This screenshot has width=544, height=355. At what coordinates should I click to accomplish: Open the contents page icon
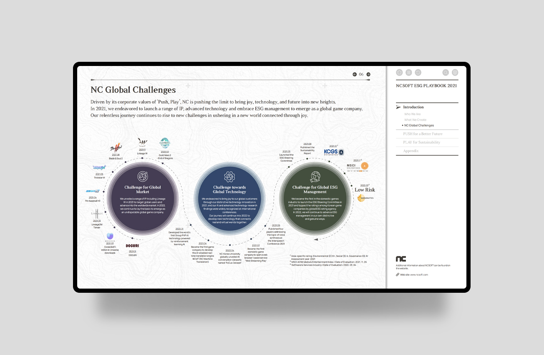point(409,72)
